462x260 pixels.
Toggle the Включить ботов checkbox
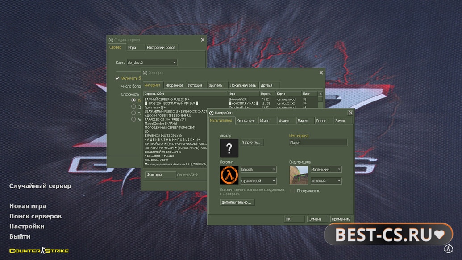[x=117, y=78]
